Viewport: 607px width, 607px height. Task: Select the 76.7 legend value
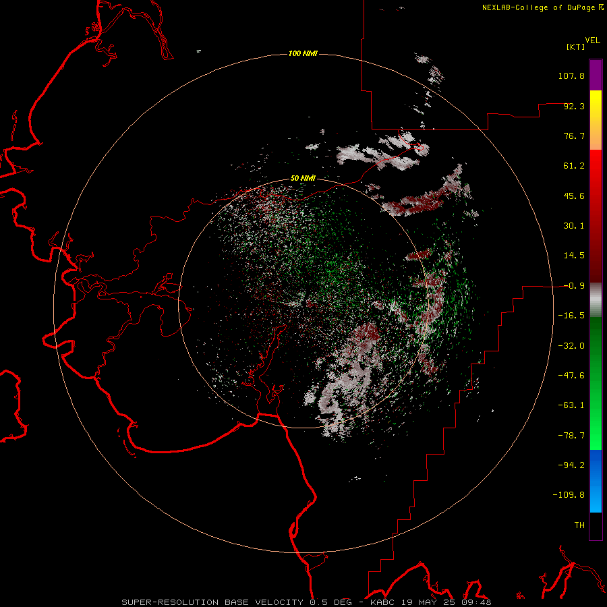pyautogui.click(x=574, y=136)
